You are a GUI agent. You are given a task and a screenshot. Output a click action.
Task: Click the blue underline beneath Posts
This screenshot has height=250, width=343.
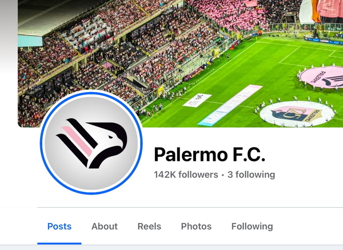click(59, 244)
